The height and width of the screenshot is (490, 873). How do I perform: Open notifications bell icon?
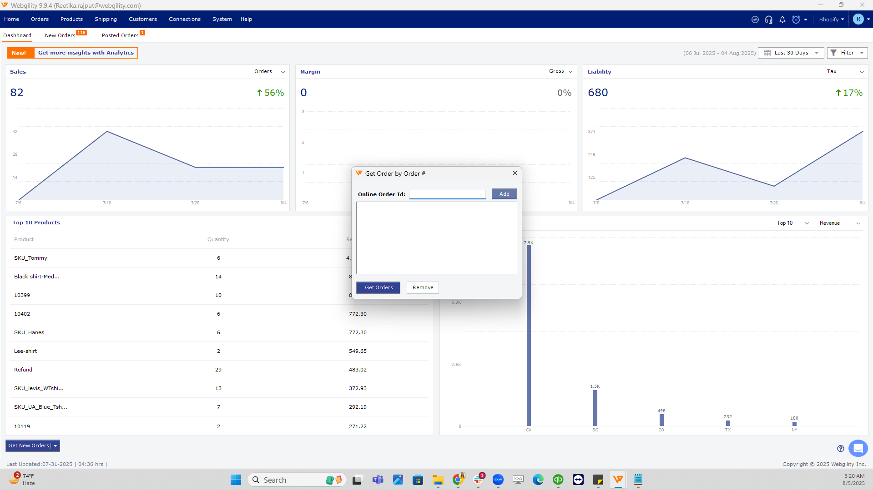(x=782, y=20)
